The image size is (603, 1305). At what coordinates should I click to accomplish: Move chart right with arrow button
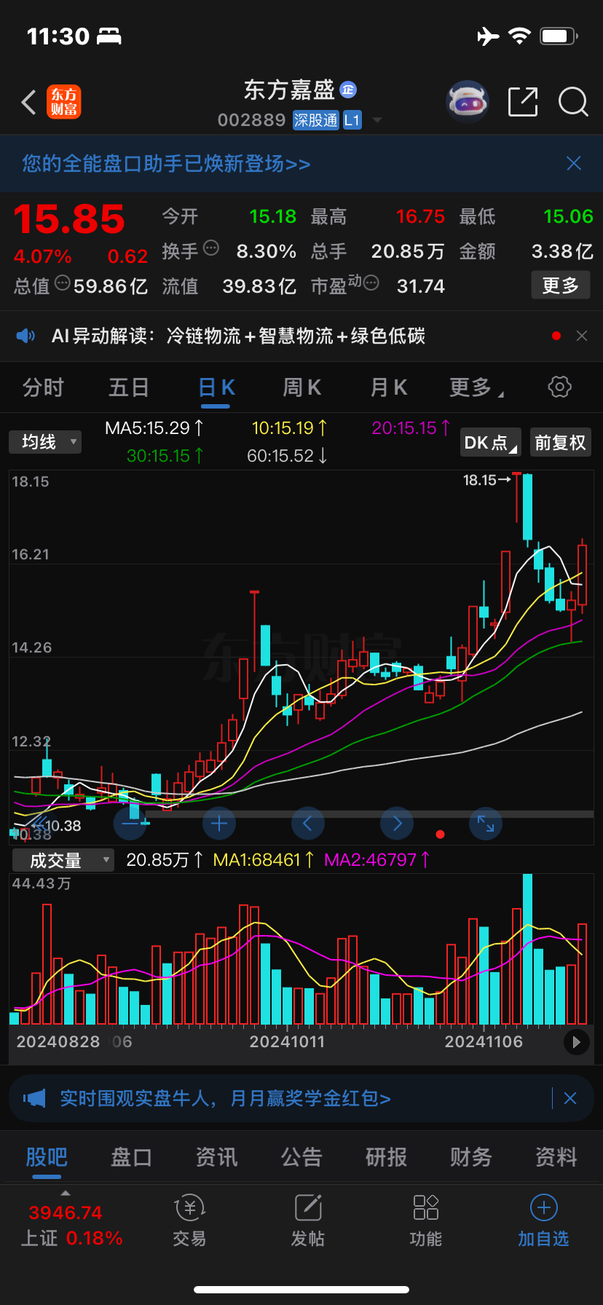pyautogui.click(x=397, y=824)
